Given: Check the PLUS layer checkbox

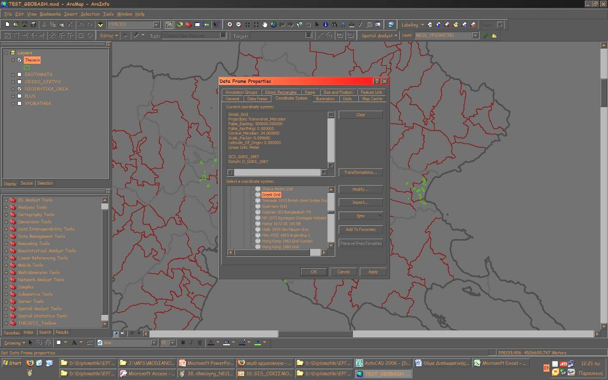Looking at the screenshot, I should [20, 96].
